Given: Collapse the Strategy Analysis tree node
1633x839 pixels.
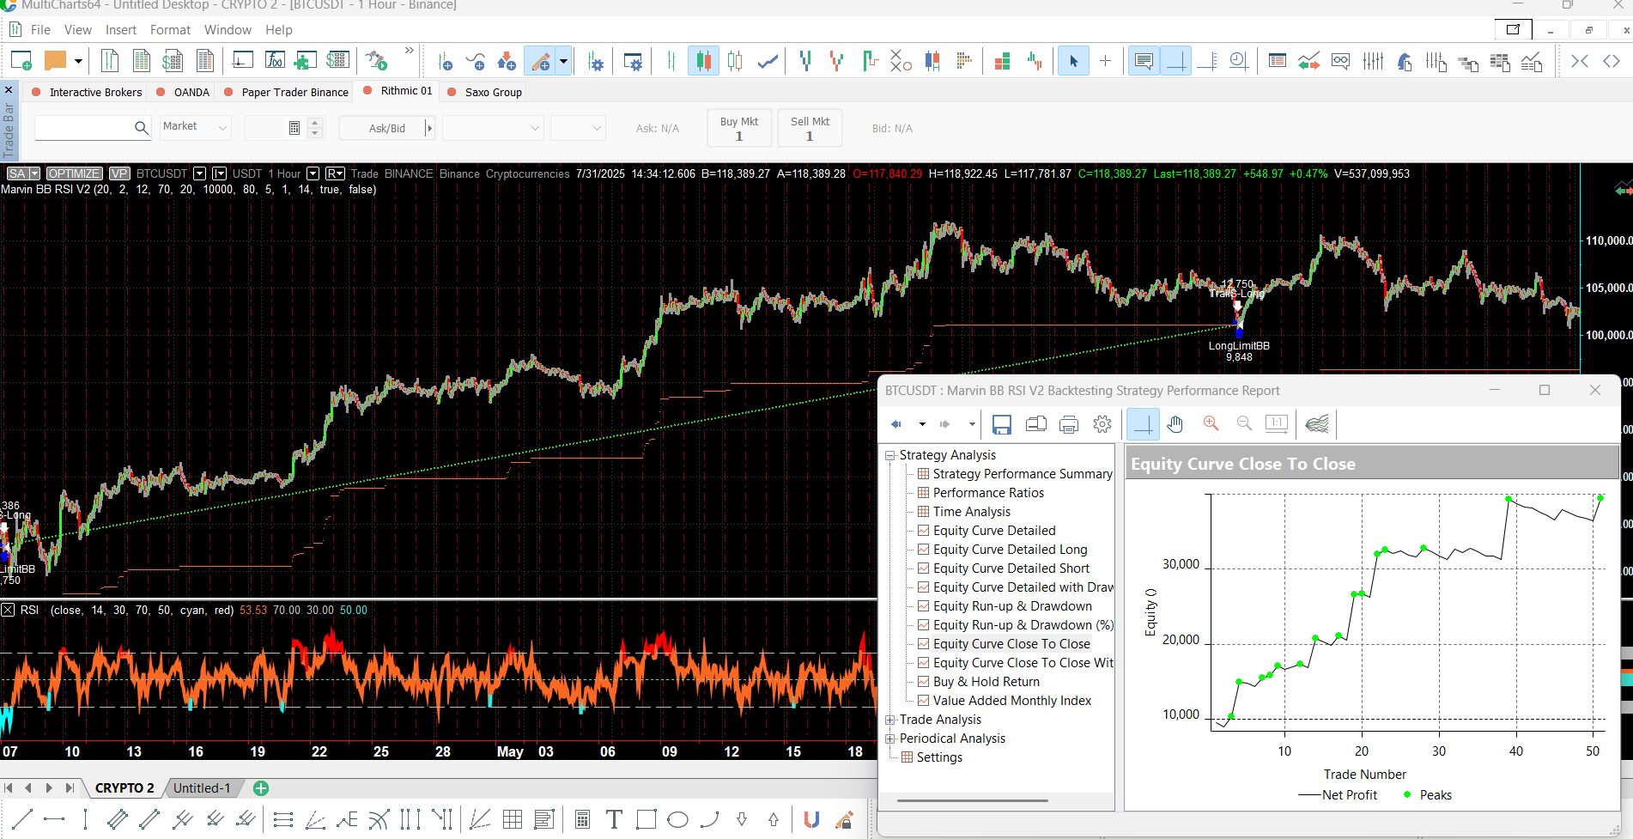Looking at the screenshot, I should tap(890, 455).
